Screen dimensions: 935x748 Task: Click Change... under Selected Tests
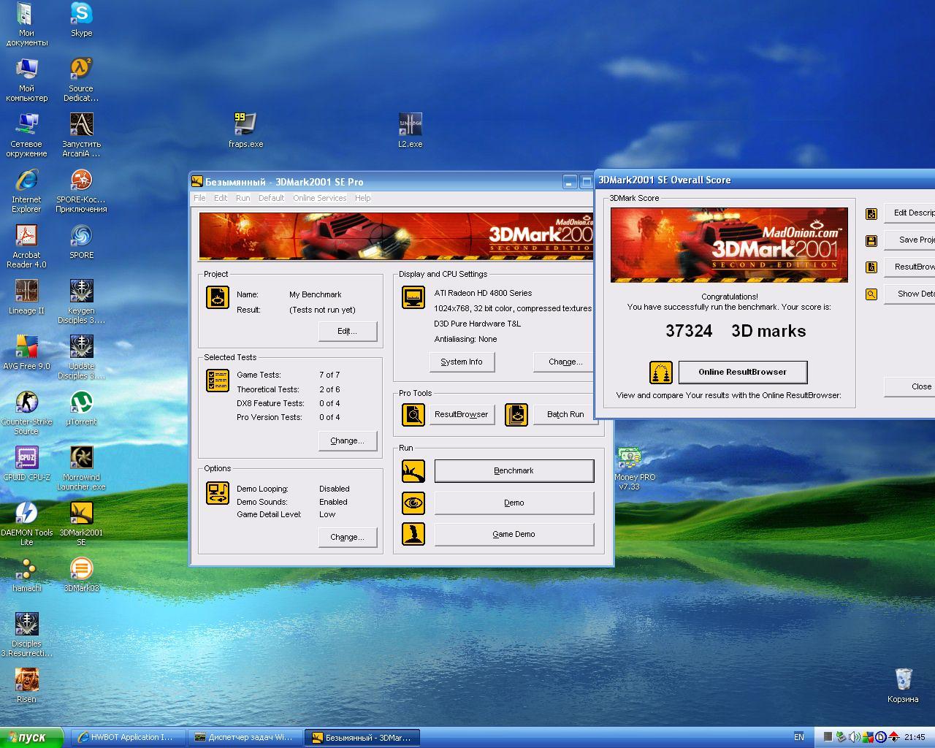[348, 440]
